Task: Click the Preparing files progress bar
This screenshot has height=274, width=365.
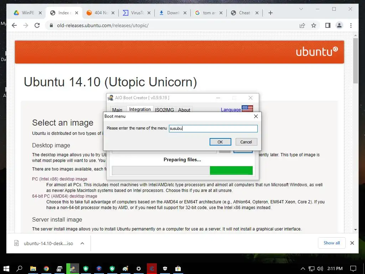Action: coord(182,171)
